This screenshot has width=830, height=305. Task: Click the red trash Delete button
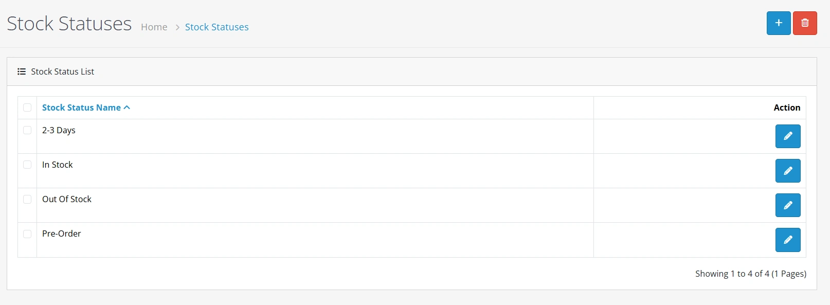click(x=805, y=23)
